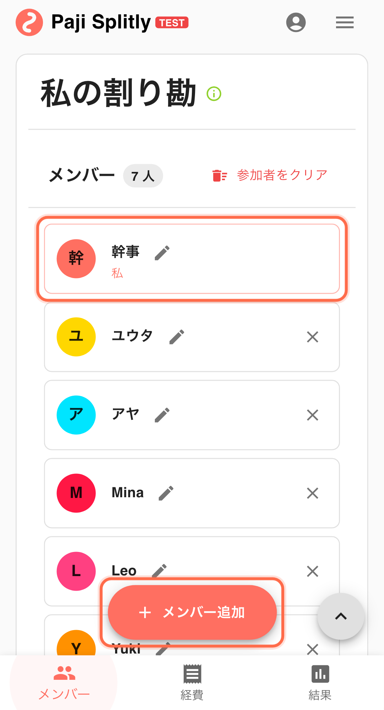Click the green info icon beside the title
Viewport: 384px width, 710px height.
click(214, 94)
